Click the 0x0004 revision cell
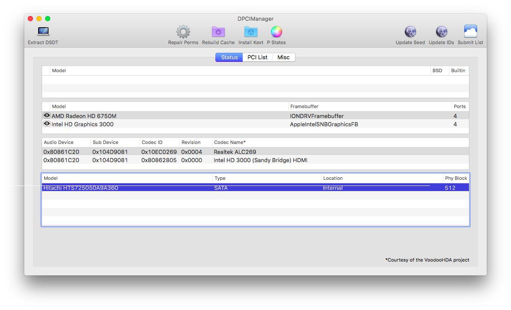This screenshot has width=511, height=310. [x=192, y=152]
